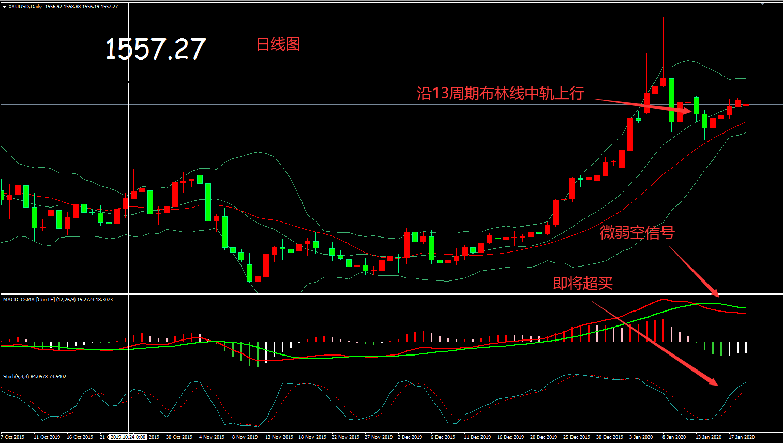Screen dimensions: 783x444
Task: Click the 4 Nov 2019 date on time axis
Action: click(x=212, y=437)
